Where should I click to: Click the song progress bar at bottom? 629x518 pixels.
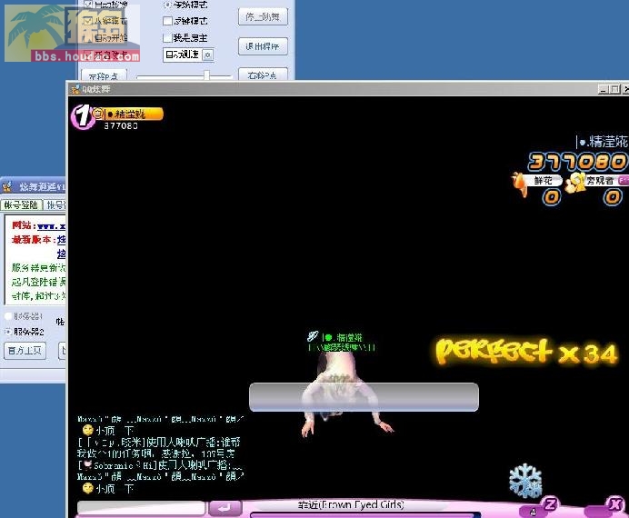tap(365, 514)
